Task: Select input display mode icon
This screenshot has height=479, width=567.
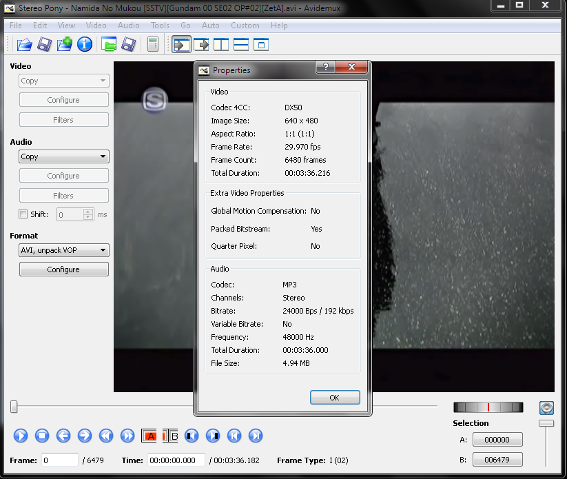Action: coord(181,45)
